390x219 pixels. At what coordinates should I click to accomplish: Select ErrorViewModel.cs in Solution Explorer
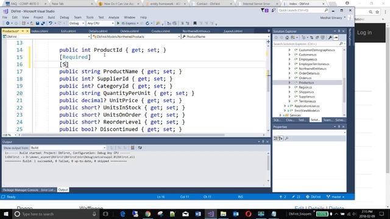pos(307,111)
